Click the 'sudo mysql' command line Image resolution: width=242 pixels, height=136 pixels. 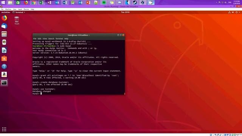[52, 46]
